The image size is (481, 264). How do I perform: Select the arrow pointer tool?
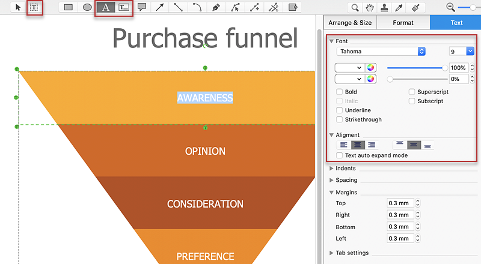[x=18, y=7]
